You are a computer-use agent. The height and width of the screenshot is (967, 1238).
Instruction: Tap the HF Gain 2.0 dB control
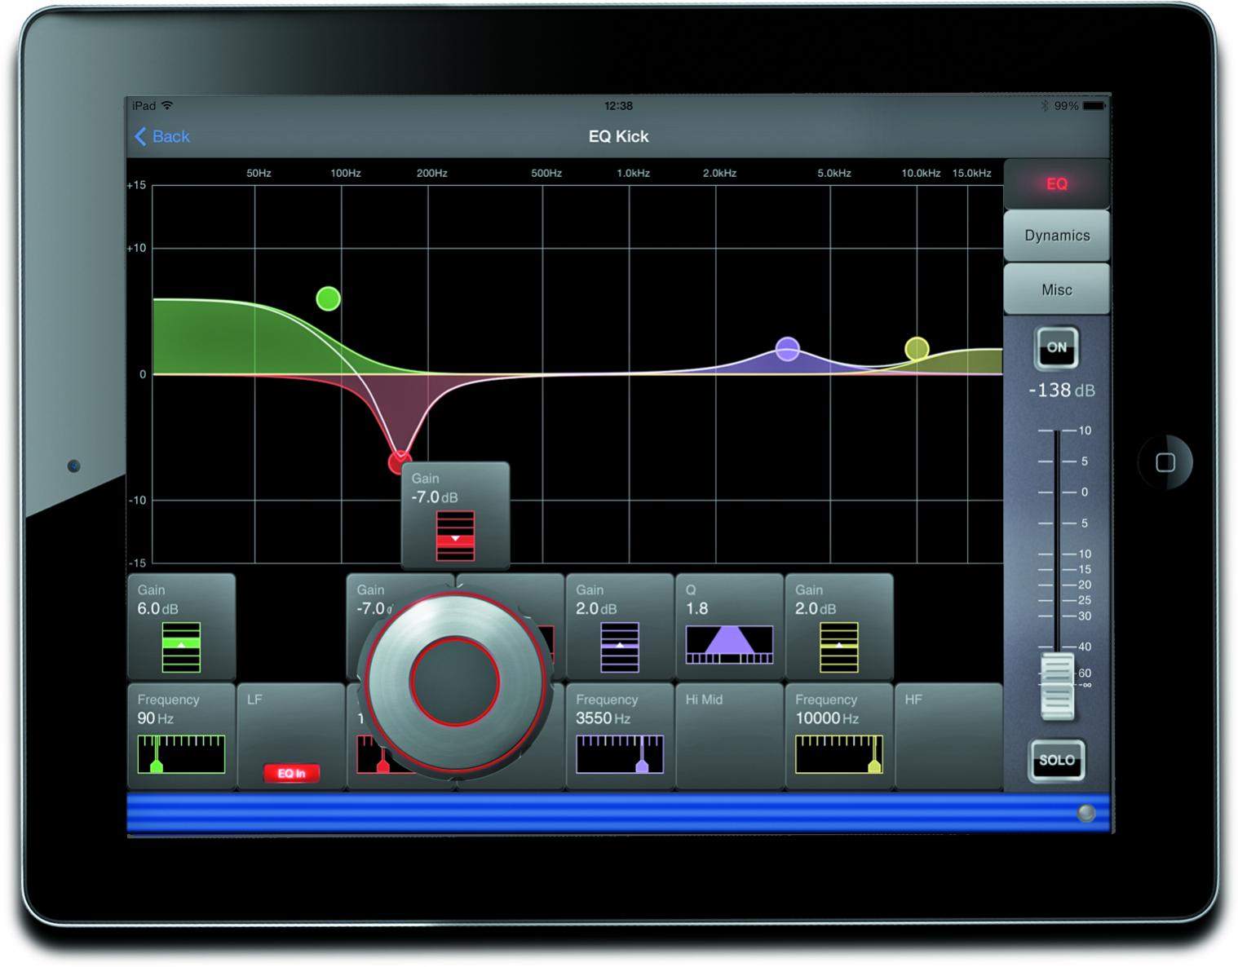tap(839, 627)
